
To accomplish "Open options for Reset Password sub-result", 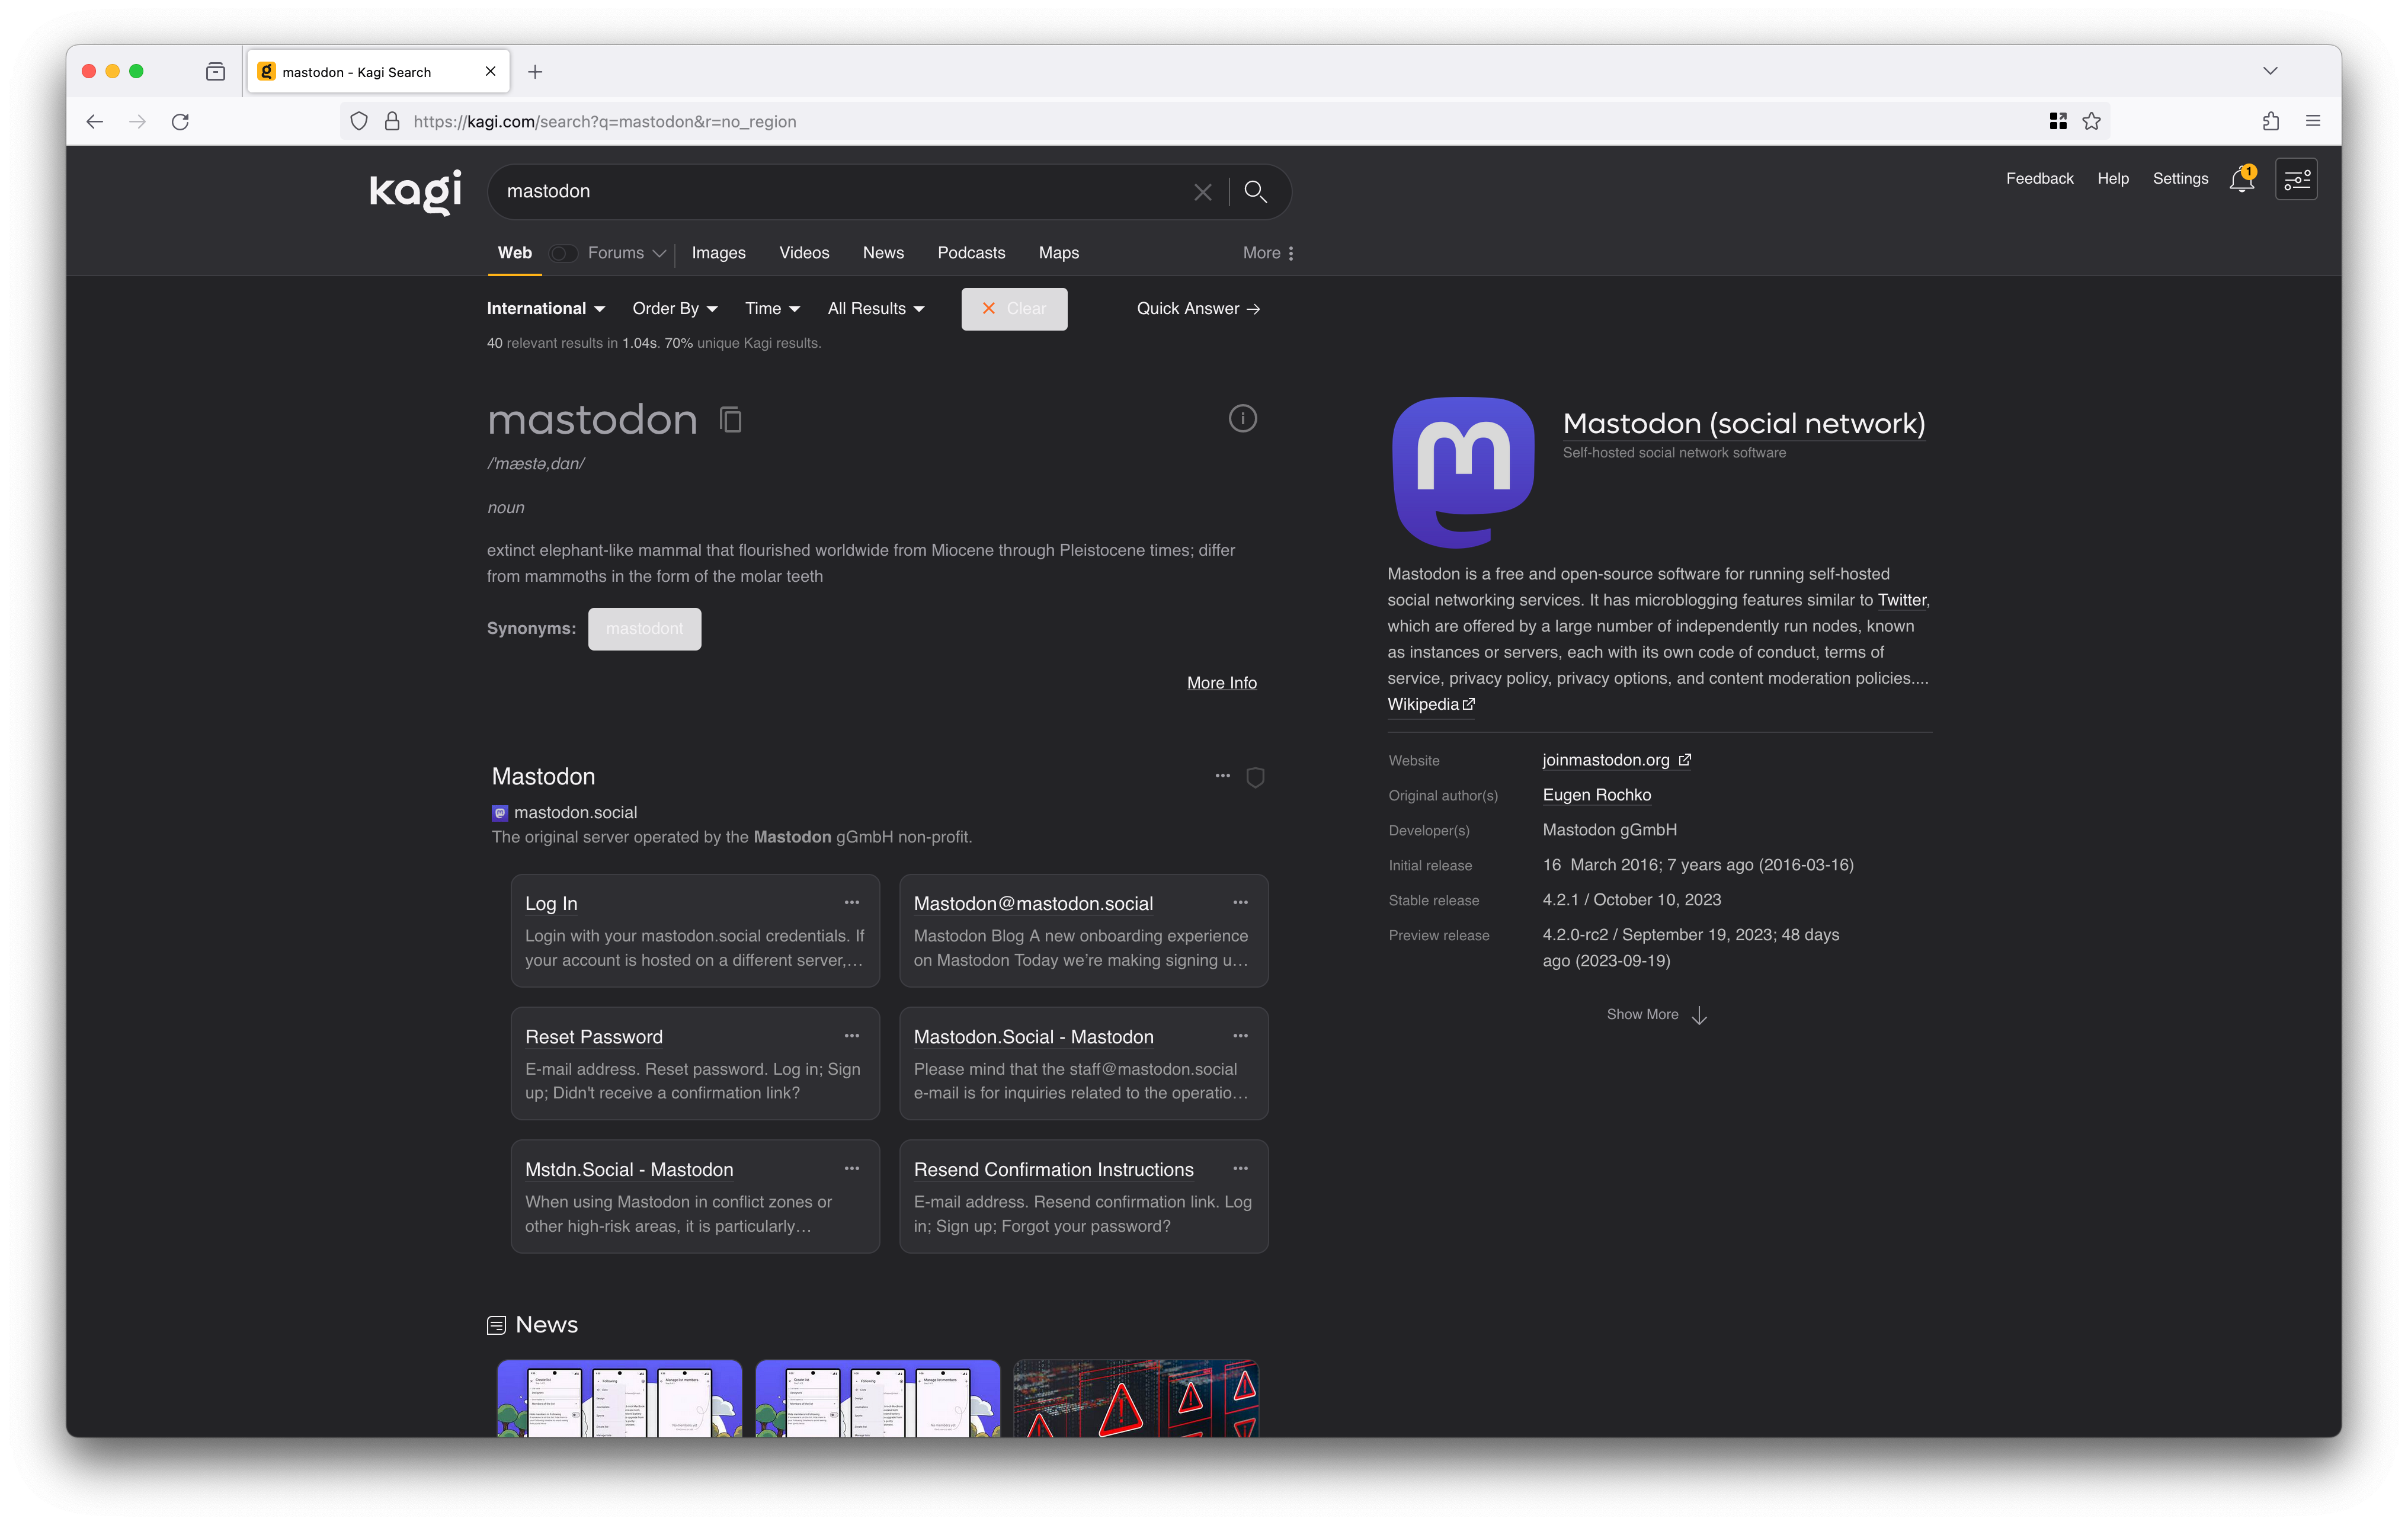I will click(852, 1036).
